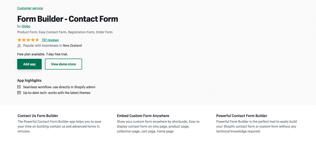Click the Contact Us Form Builder heading
The width and height of the screenshot is (316, 143).
tap(38, 116)
